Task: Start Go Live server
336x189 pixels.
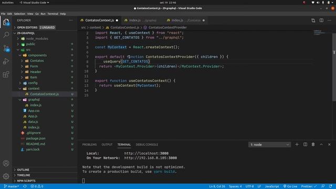Action: click(290, 186)
